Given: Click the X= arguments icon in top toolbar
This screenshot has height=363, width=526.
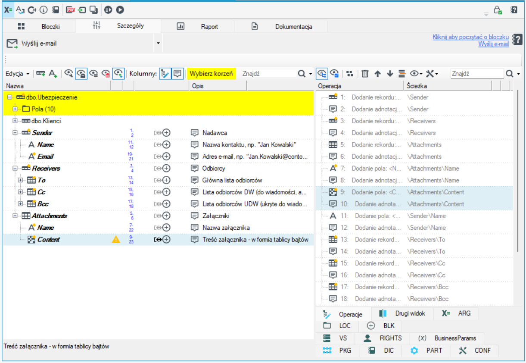Looking at the screenshot, I should tap(8, 9).
